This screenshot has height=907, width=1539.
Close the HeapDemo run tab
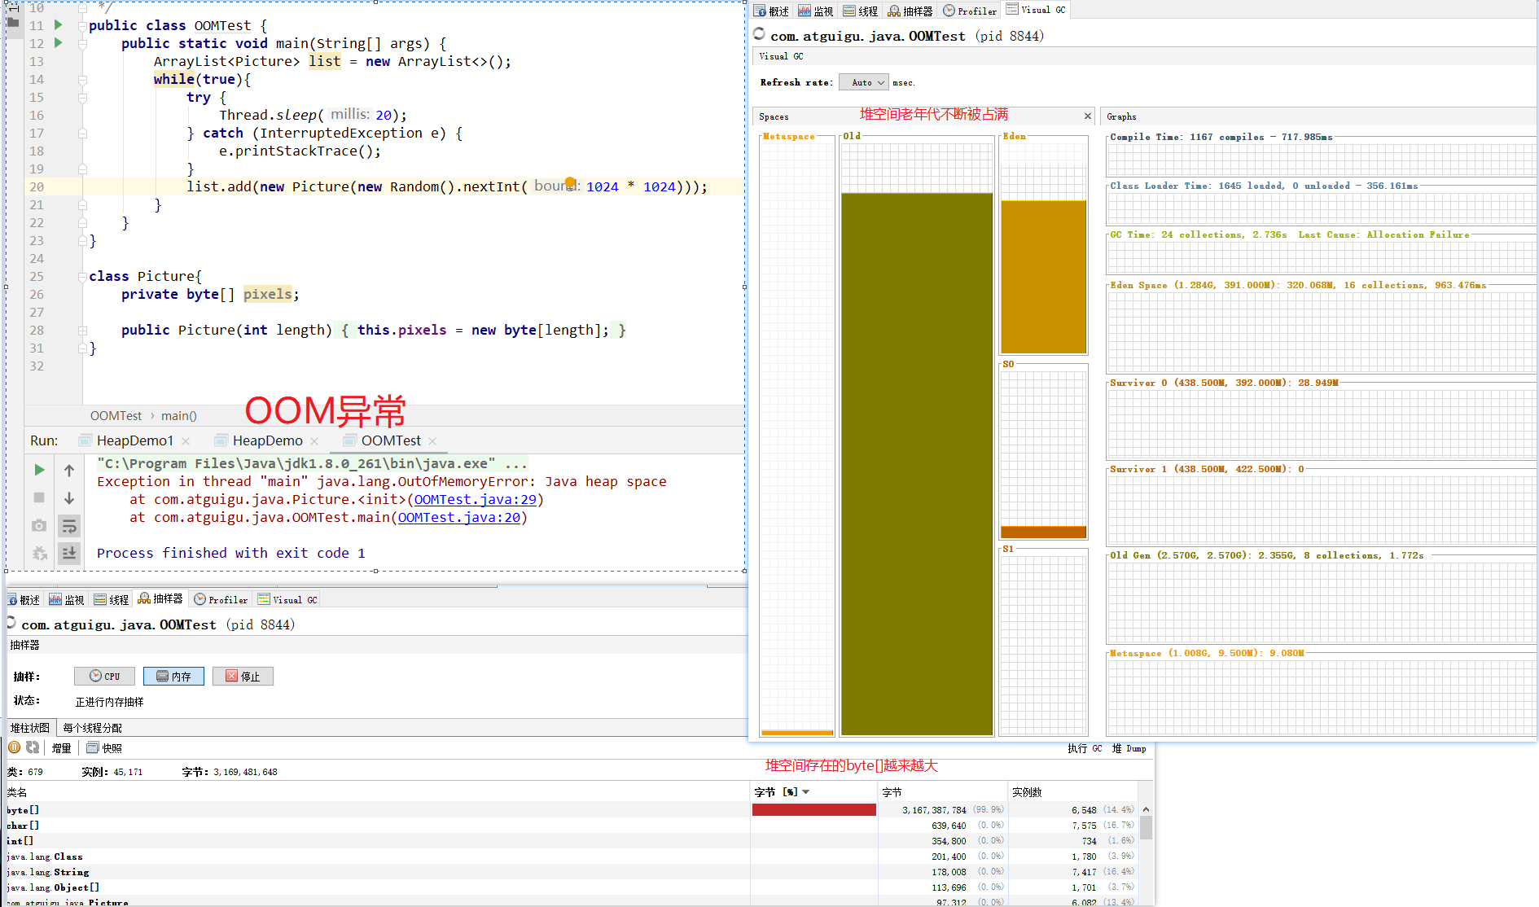(314, 440)
